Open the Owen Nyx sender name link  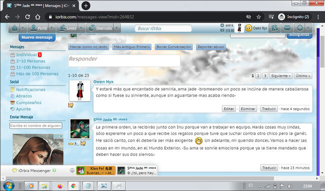tap(103, 82)
